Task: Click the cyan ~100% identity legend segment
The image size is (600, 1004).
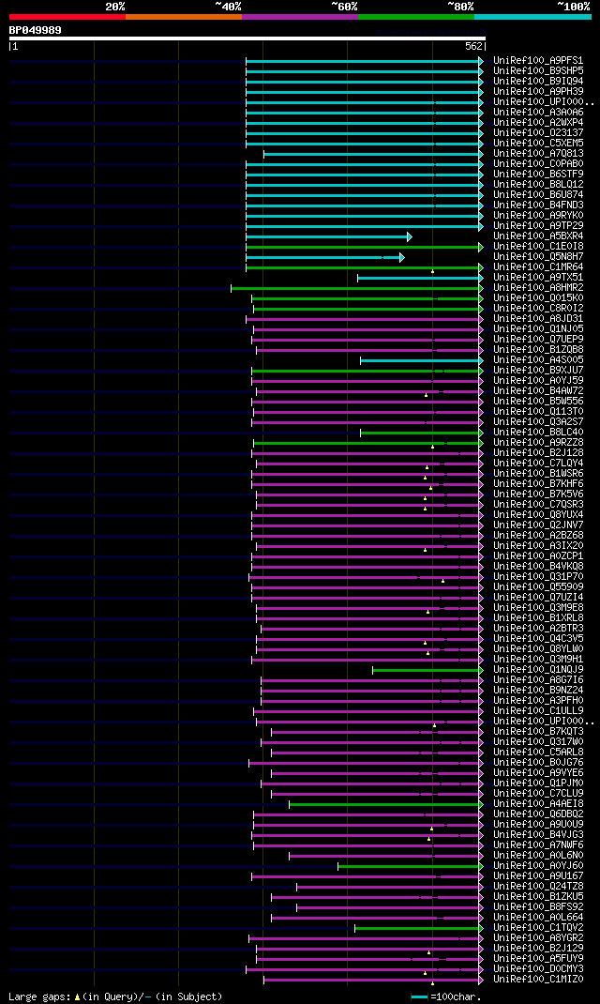Action: [x=532, y=16]
